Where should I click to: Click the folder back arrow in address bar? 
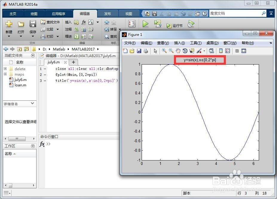pos(6,49)
